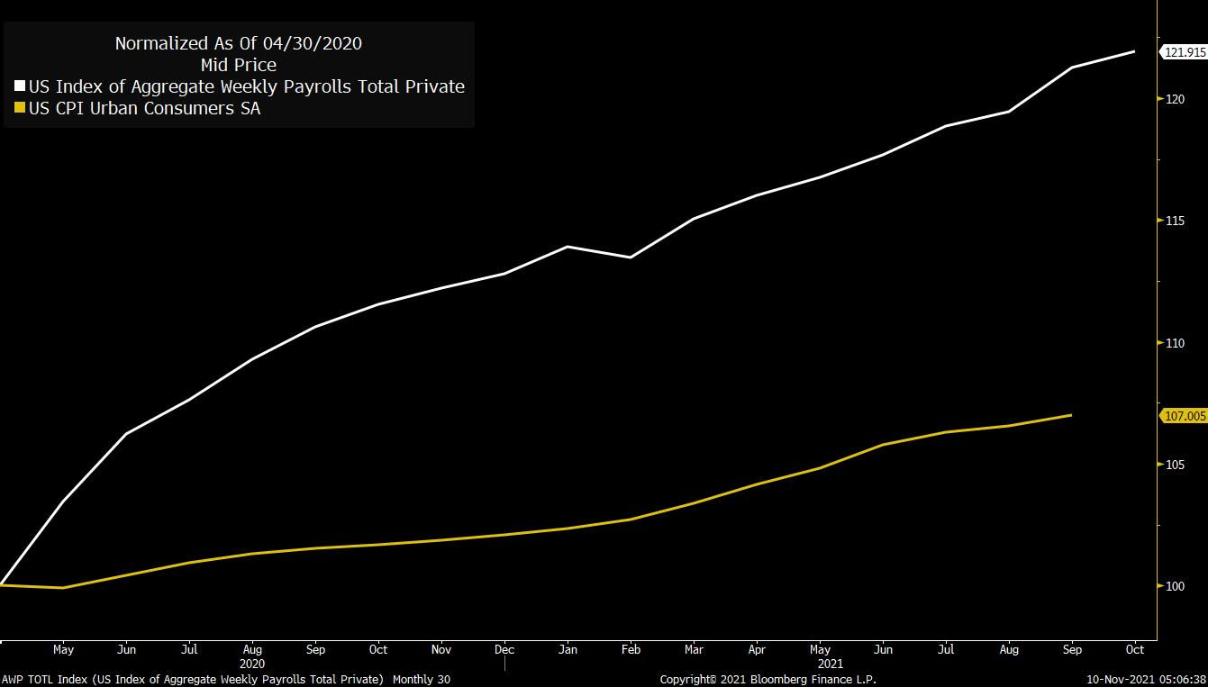Viewport: 1208px width, 687px height.
Task: Click the AWP TOTL Index footer description
Action: 225,680
